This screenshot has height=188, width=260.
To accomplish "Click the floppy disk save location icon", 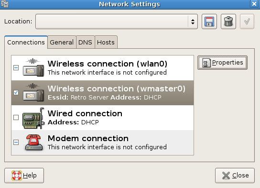I will [x=209, y=22].
